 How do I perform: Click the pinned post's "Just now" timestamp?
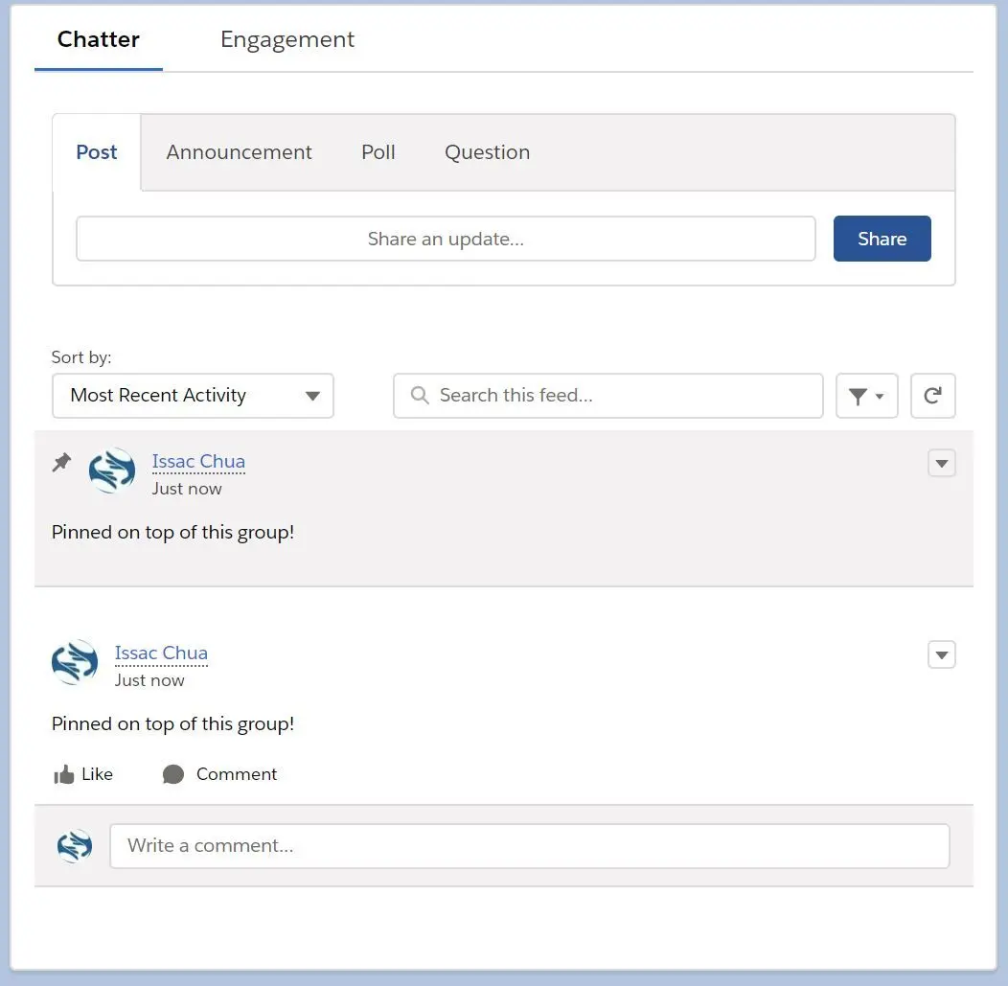pyautogui.click(x=187, y=489)
